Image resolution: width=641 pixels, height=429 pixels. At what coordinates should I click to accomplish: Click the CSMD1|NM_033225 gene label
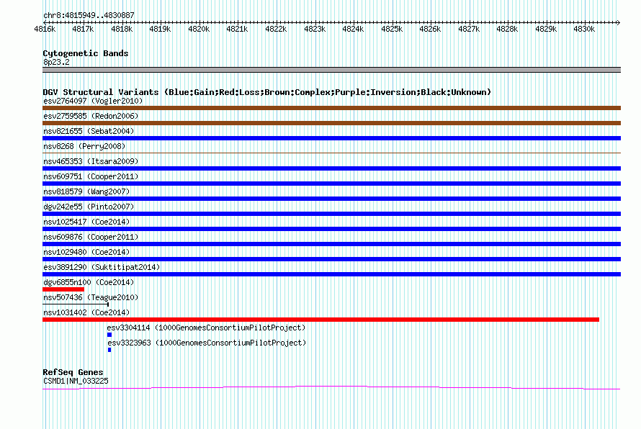click(76, 381)
